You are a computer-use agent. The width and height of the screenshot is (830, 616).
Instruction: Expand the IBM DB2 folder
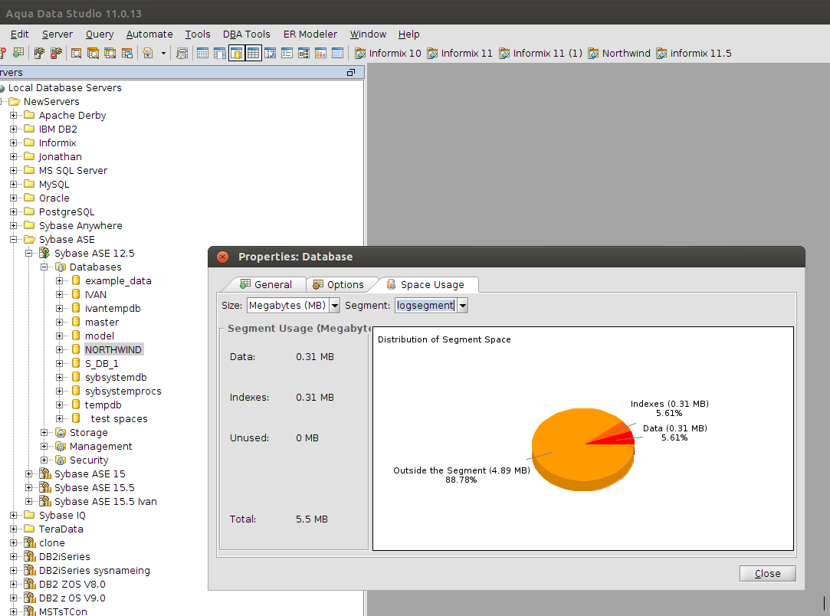click(13, 129)
